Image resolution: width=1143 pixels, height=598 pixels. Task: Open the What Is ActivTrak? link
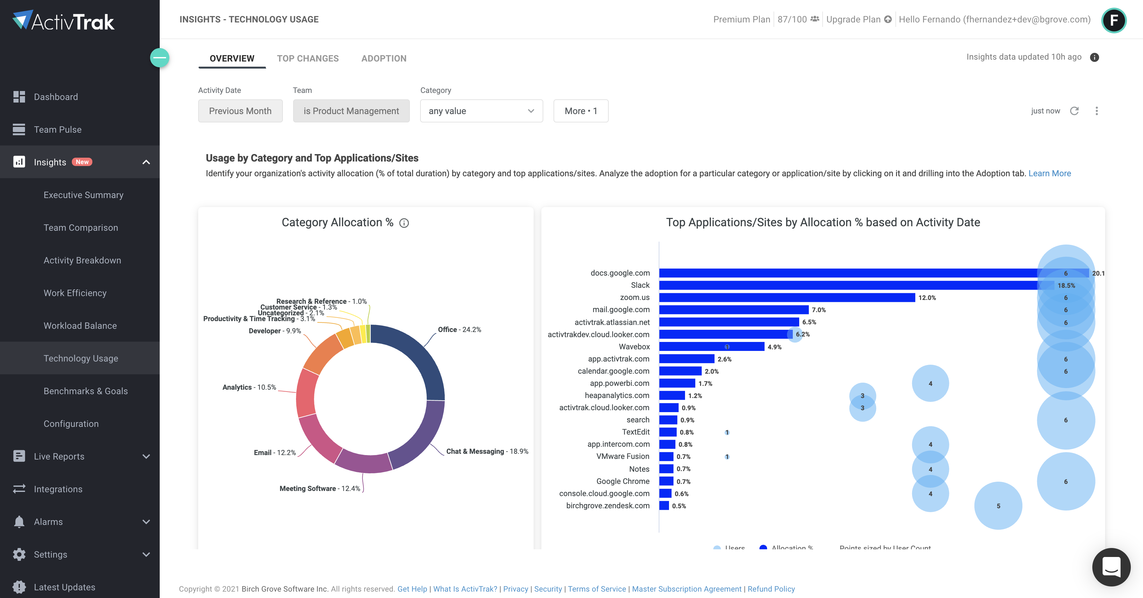(x=465, y=589)
